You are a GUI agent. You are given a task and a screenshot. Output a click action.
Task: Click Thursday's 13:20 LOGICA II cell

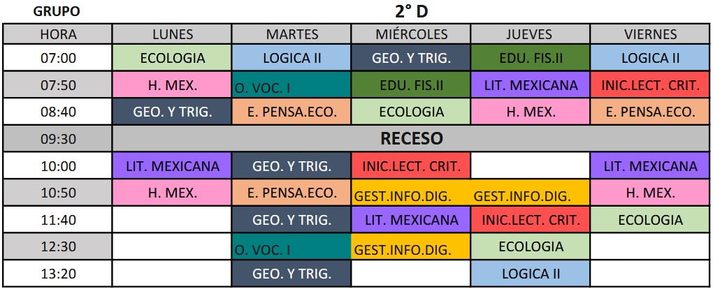[x=531, y=274]
